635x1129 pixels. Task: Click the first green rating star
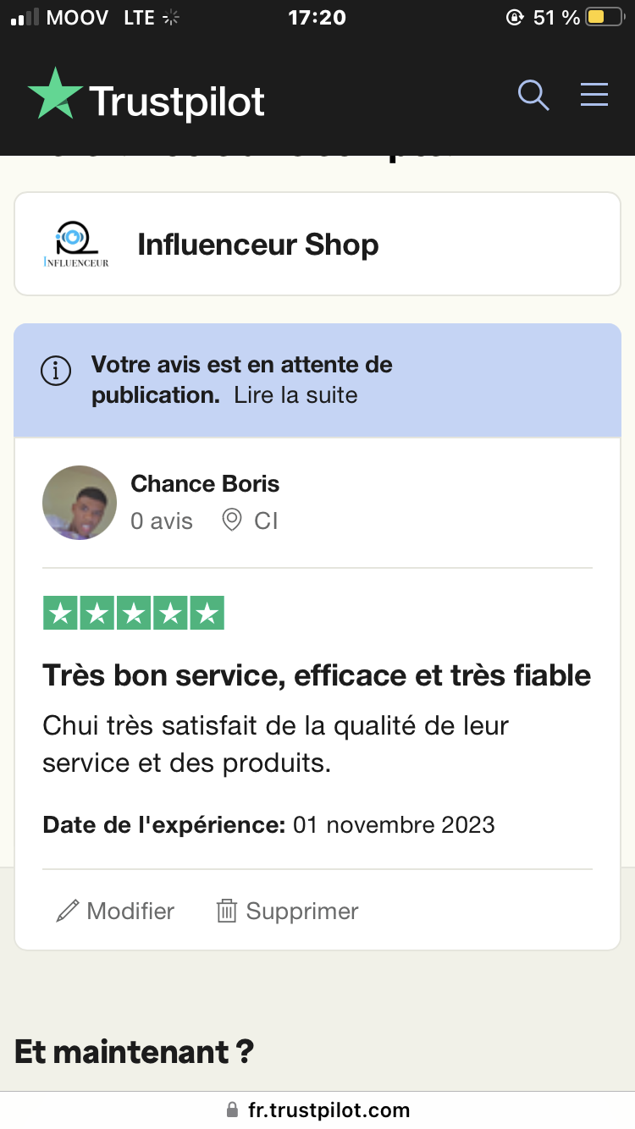[60, 614]
